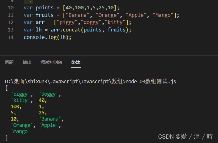Screen dimensions: 218x143
Task: Select the 终端 tab
Action: coord(76,62)
